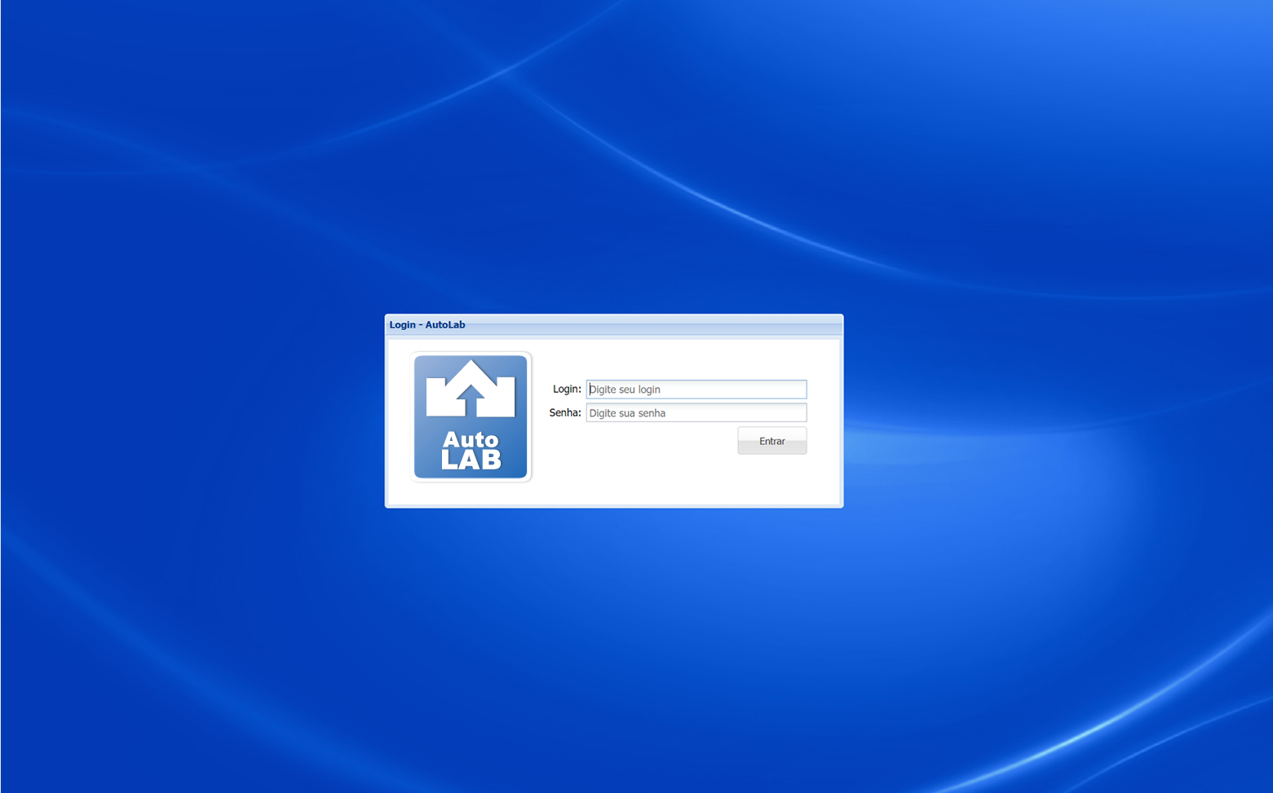Click the AutoLAB logo image
This screenshot has width=1273, height=793.
(x=471, y=416)
